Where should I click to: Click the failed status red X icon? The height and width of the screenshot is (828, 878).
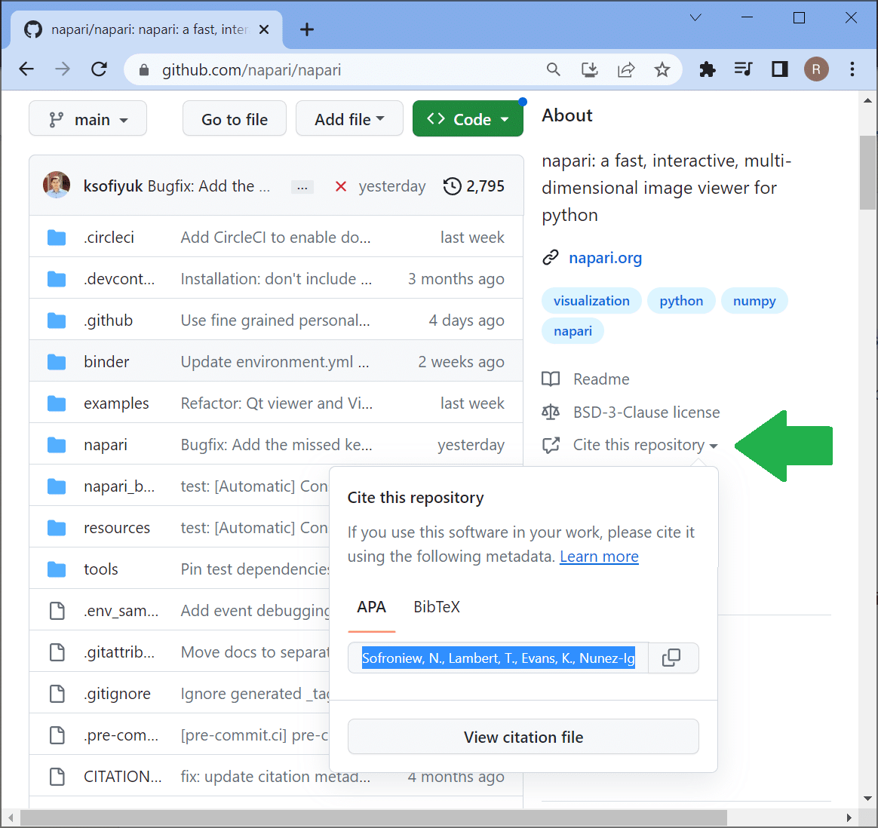pos(341,186)
